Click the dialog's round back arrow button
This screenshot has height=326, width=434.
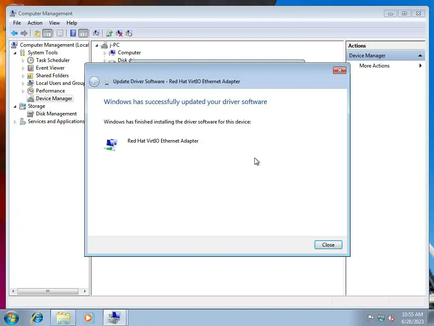[95, 81]
